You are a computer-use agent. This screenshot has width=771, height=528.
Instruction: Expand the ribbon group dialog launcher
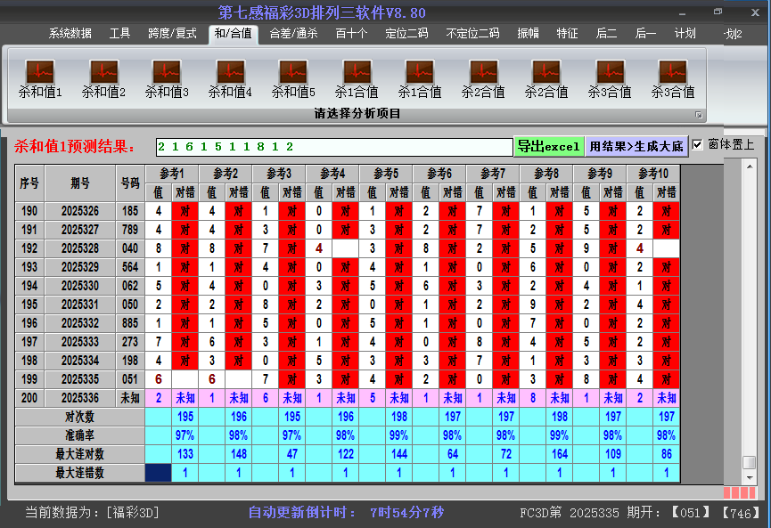pos(699,115)
